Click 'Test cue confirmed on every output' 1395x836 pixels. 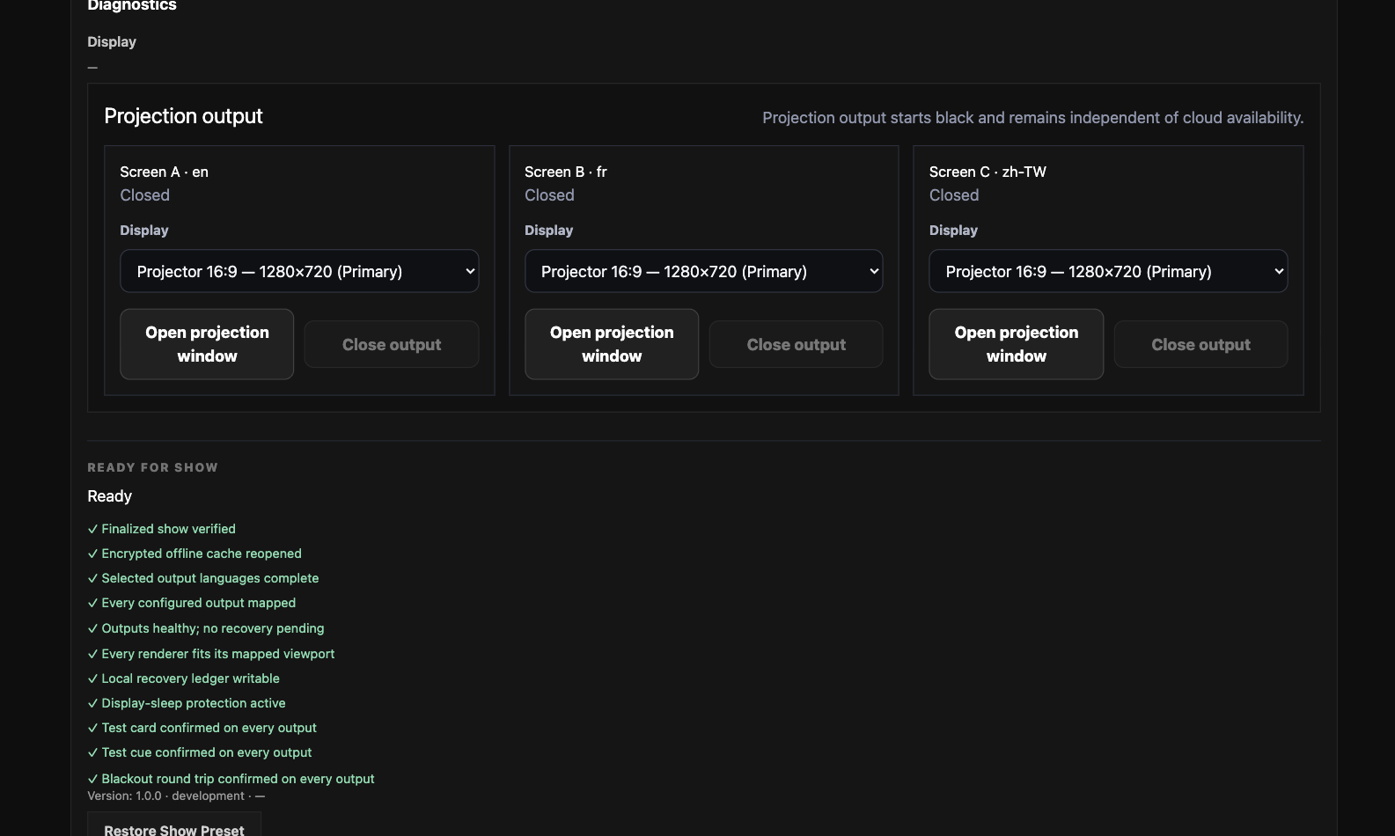tap(200, 752)
